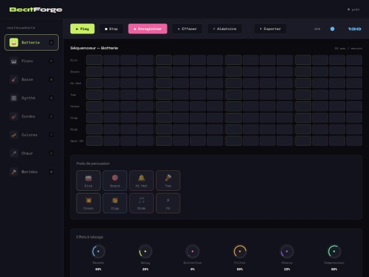Click the Compresseur knob
This screenshot has height=277, width=369.
click(x=334, y=251)
